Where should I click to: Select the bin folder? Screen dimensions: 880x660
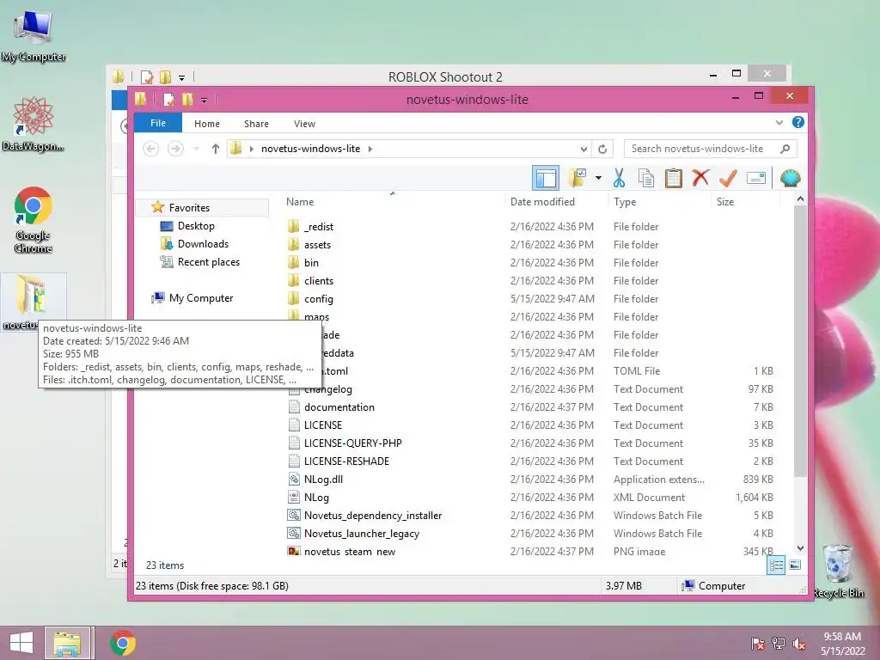311,263
